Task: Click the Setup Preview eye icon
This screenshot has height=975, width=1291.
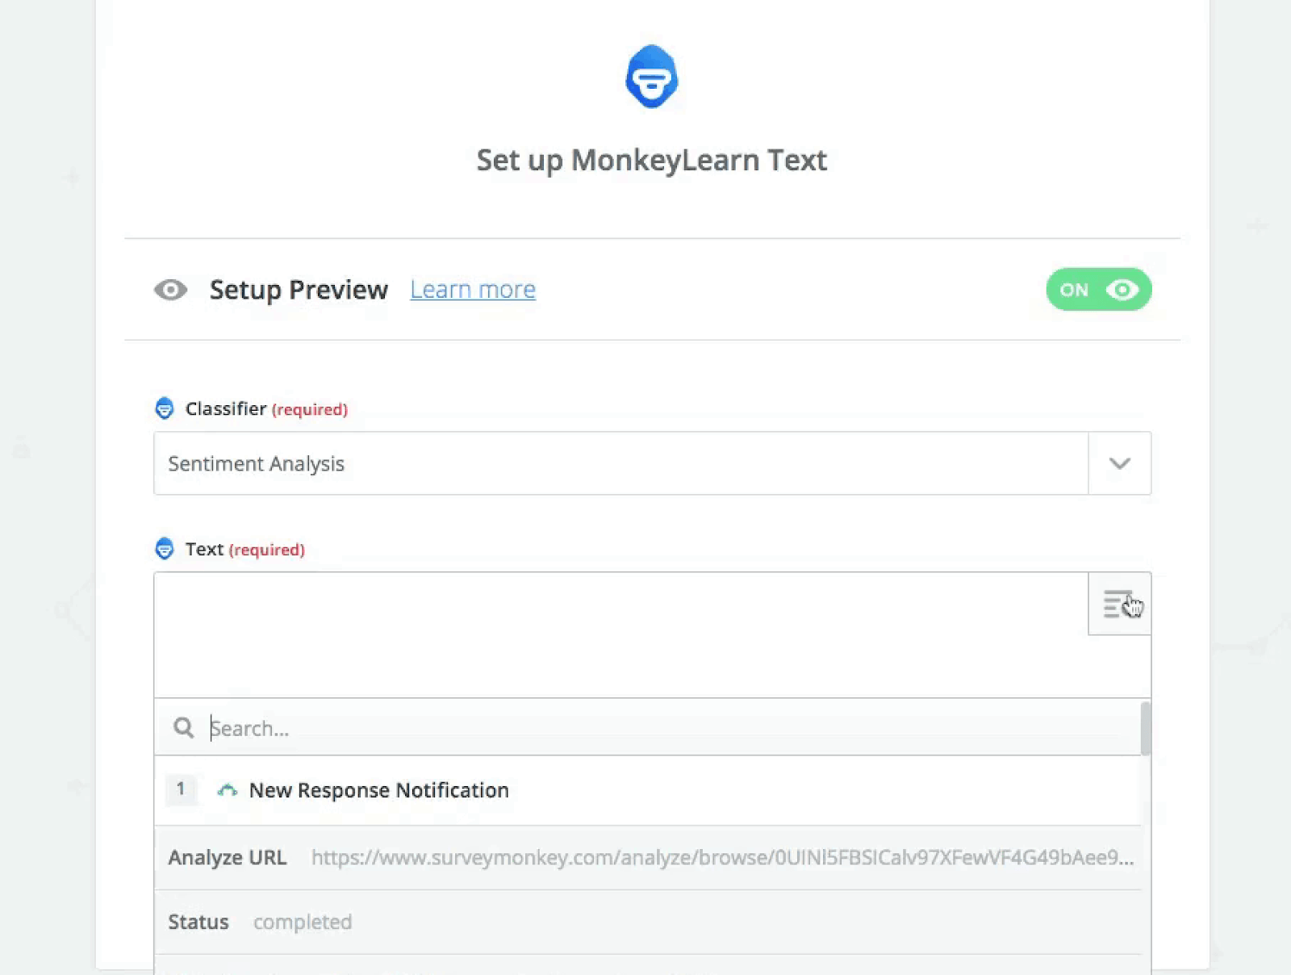Action: 170,290
